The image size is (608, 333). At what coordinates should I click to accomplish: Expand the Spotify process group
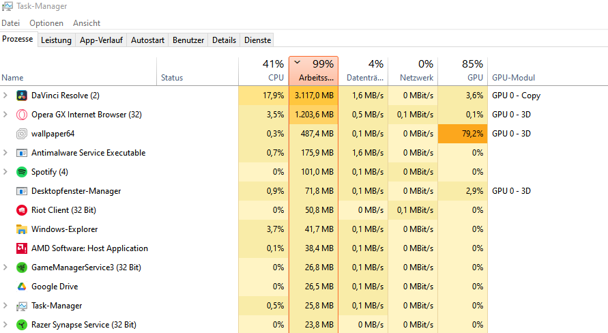[x=5, y=172]
